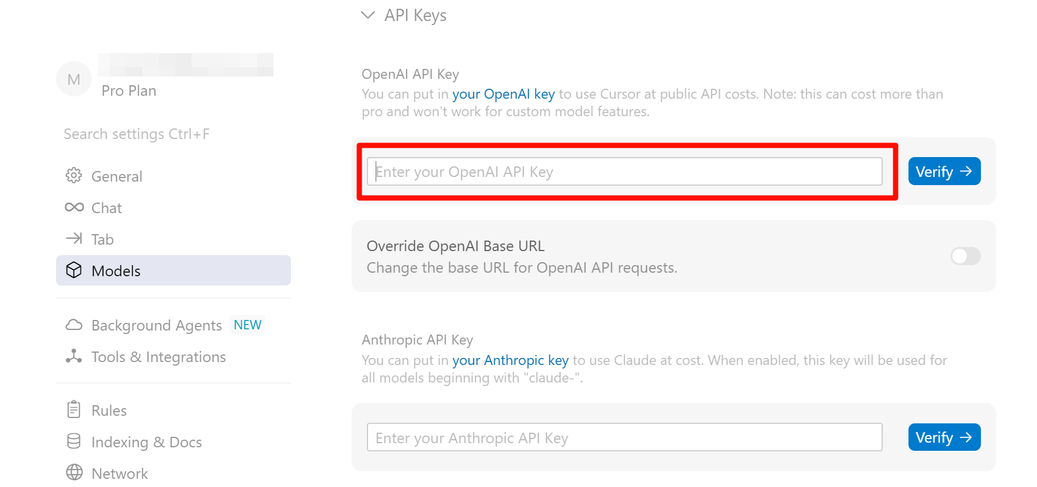Open the "your OpenAI key" link
Screen dimensions: 1037x487
(x=503, y=94)
